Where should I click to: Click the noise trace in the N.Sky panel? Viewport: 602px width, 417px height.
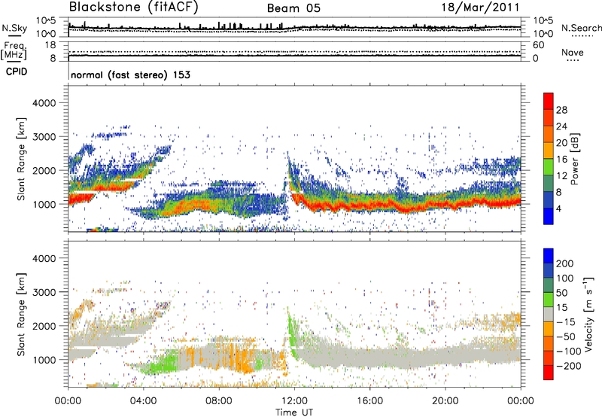(x=294, y=28)
